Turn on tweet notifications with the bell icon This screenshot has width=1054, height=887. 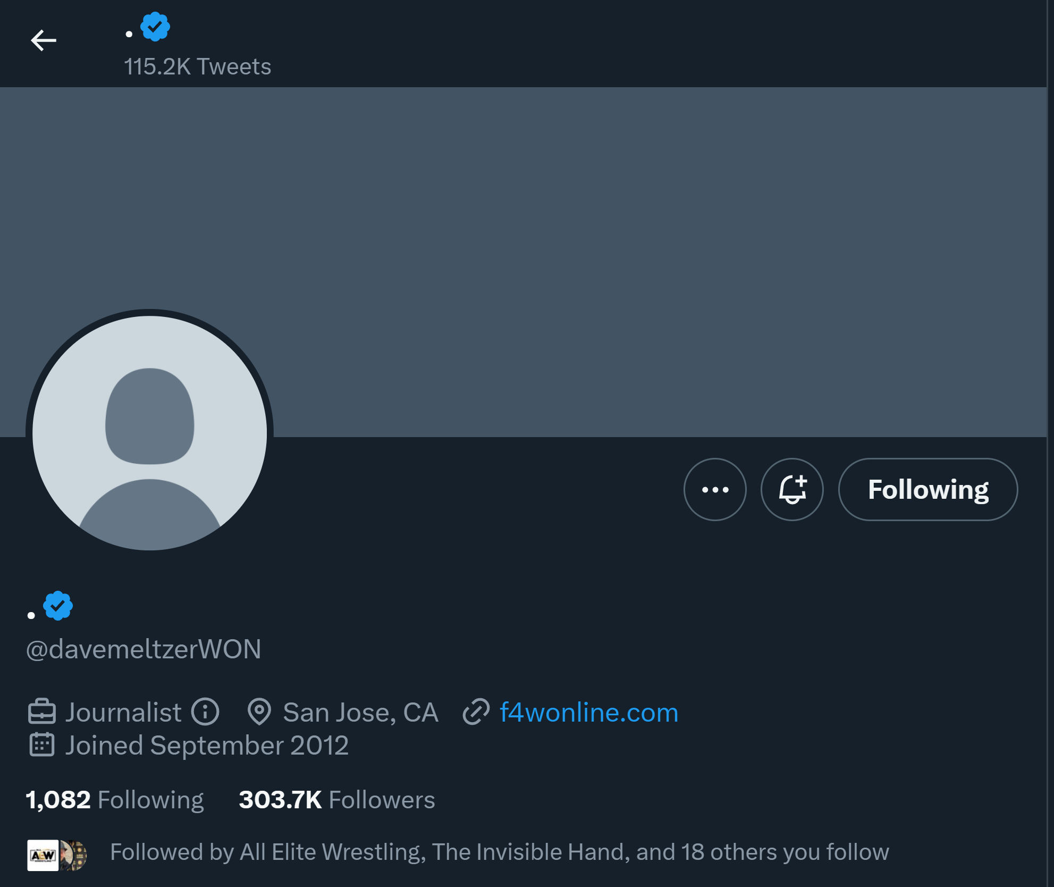[792, 489]
